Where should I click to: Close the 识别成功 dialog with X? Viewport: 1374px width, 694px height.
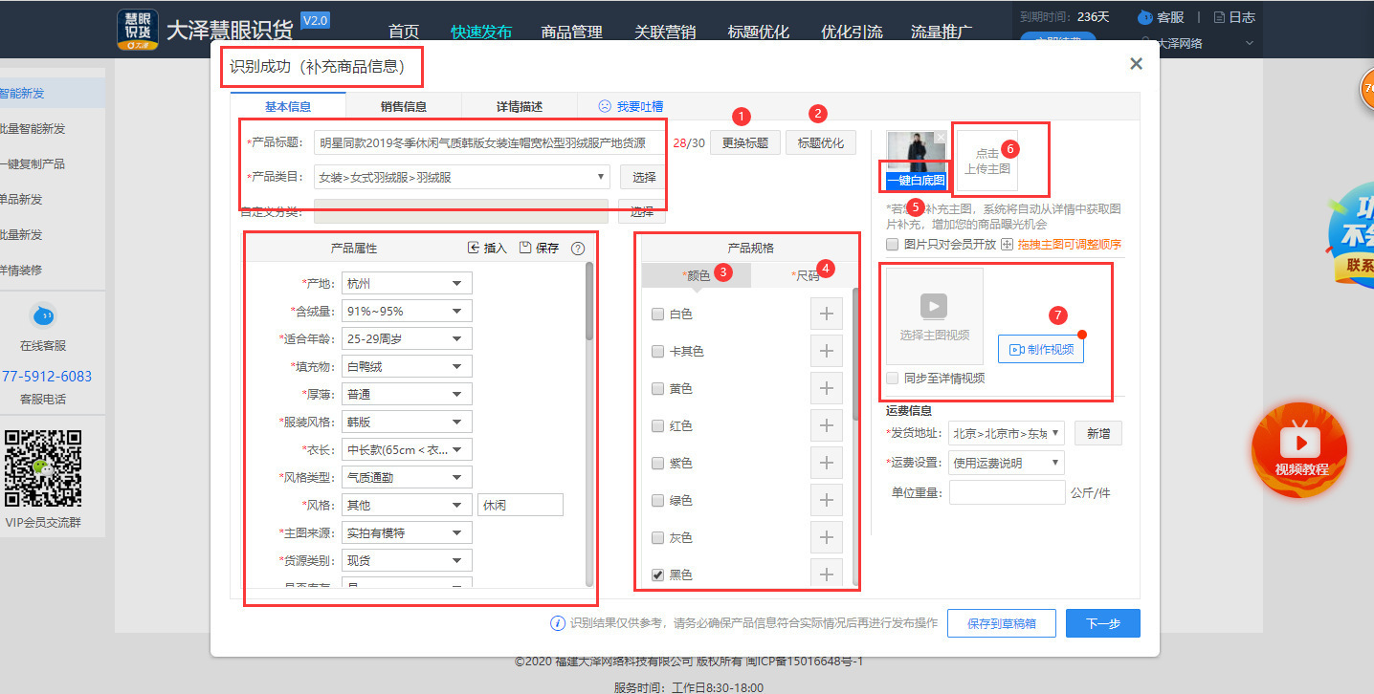click(x=1136, y=64)
